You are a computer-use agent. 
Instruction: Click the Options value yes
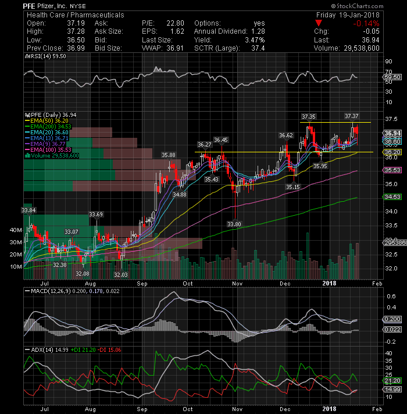tap(259, 23)
